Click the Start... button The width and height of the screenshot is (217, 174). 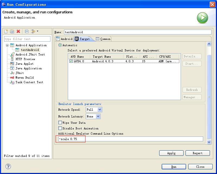[192, 64]
